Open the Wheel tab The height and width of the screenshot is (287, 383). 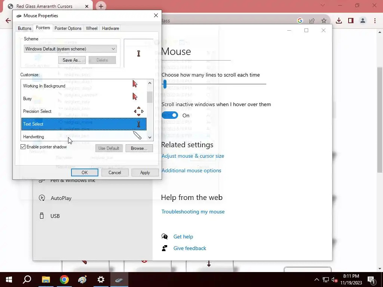coord(92,28)
